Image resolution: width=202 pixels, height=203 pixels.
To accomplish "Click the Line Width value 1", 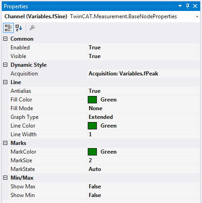I will click(90, 134).
